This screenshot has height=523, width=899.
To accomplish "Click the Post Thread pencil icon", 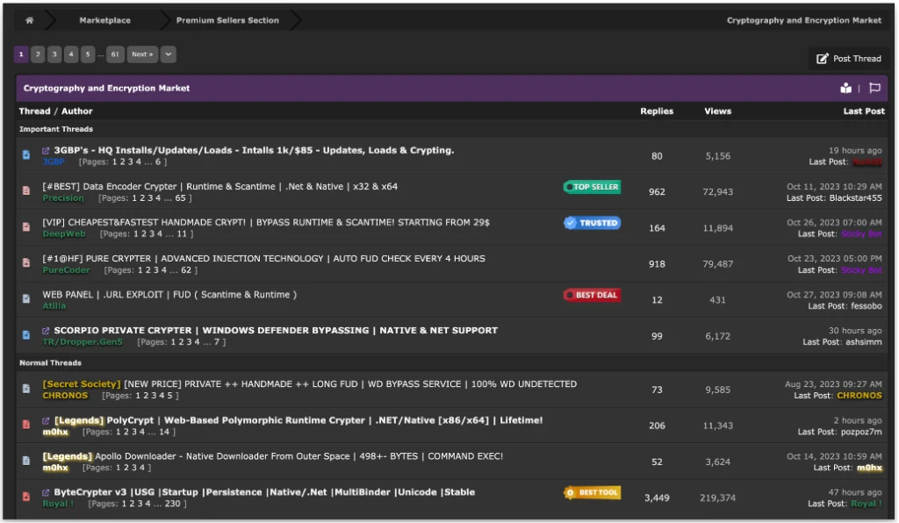I will coord(822,59).
